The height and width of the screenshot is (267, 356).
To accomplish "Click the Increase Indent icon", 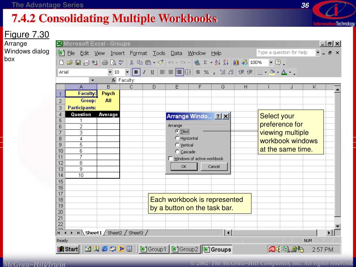I will pyautogui.click(x=250, y=72).
